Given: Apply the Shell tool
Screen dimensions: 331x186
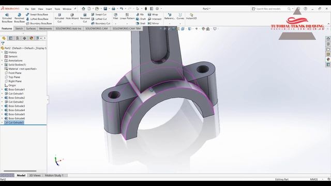Looking at the screenshot, I should (141, 23).
